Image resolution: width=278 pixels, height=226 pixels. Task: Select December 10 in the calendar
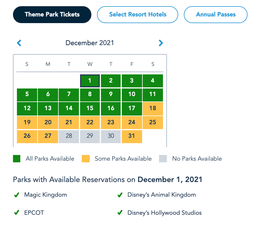point(132,94)
